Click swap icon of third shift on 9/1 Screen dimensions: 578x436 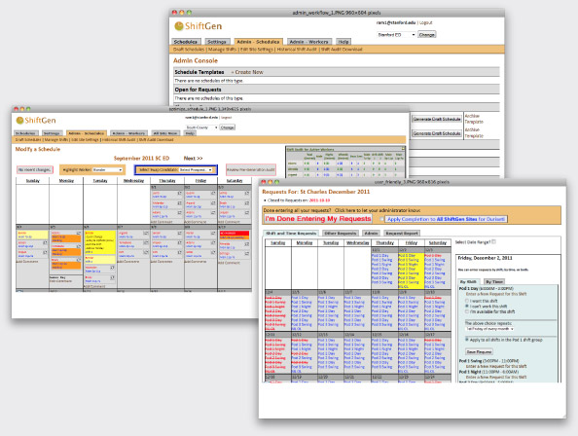pos(179,213)
